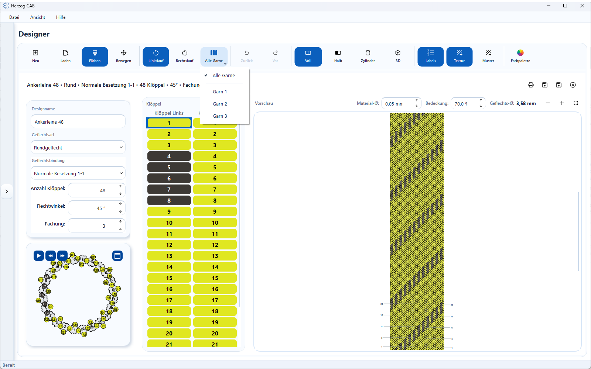Screen dimensions: 591x369
Task: Click the preview vertical scrollbar
Action: 578,231
